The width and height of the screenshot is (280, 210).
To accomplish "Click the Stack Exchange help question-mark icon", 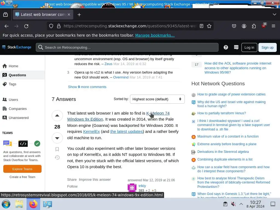I will tap(226, 47).
